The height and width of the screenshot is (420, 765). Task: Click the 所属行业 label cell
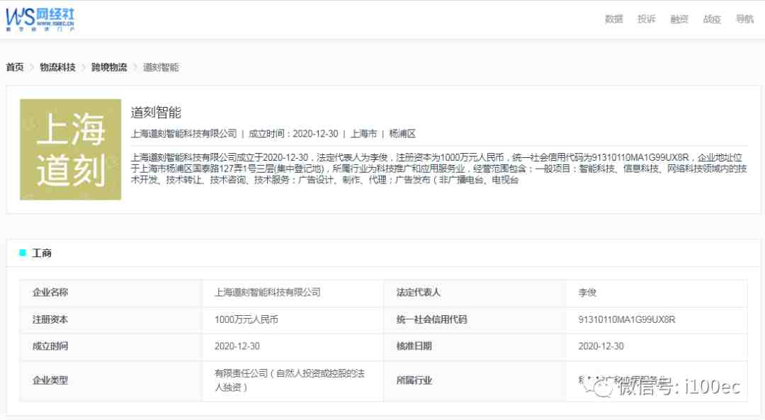475,381
